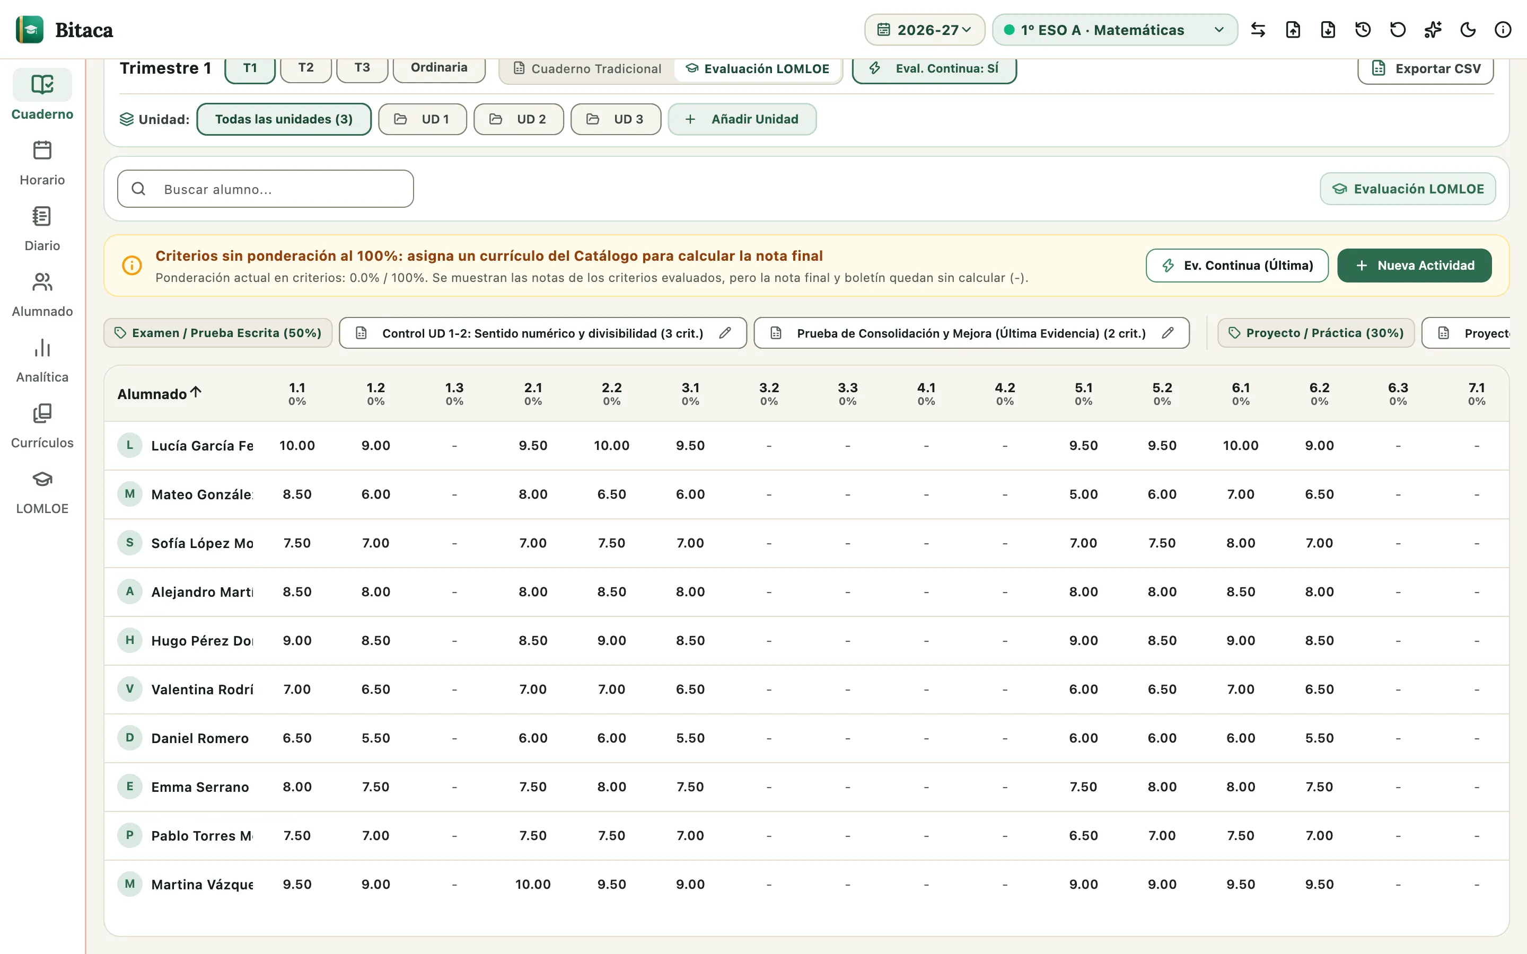Click the file upload icon in header
The image size is (1527, 954).
pyautogui.click(x=1293, y=30)
